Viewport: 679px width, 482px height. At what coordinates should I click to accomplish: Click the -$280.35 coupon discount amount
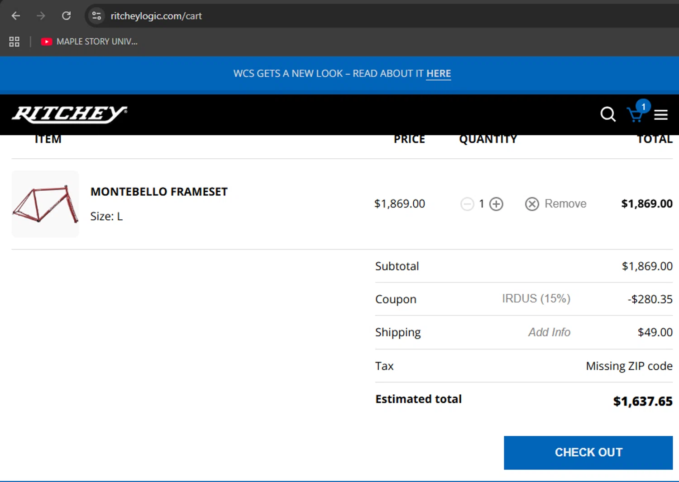(650, 299)
